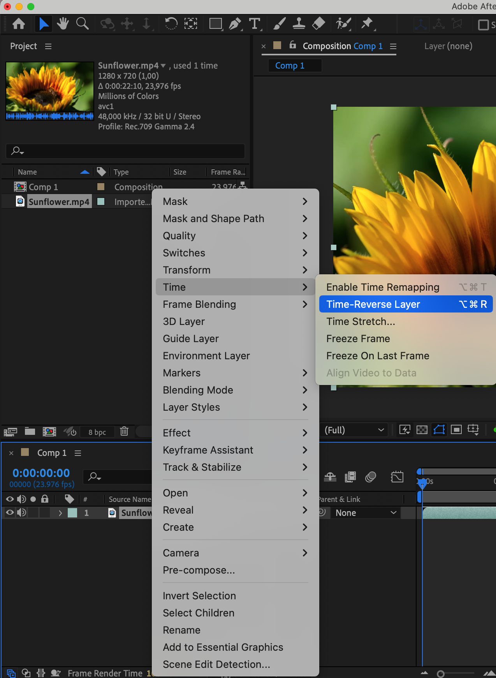
Task: Select the Brush tool
Action: coord(279,24)
